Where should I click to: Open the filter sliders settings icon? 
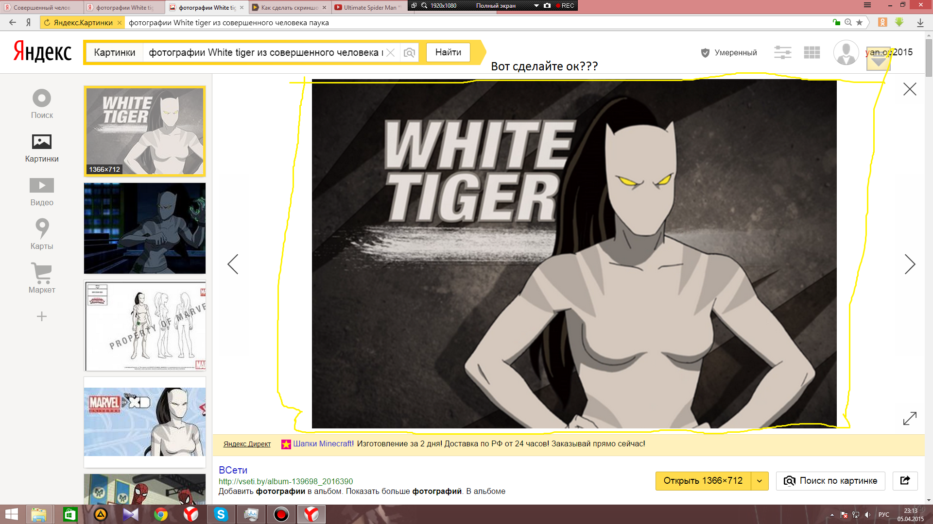[x=782, y=52]
